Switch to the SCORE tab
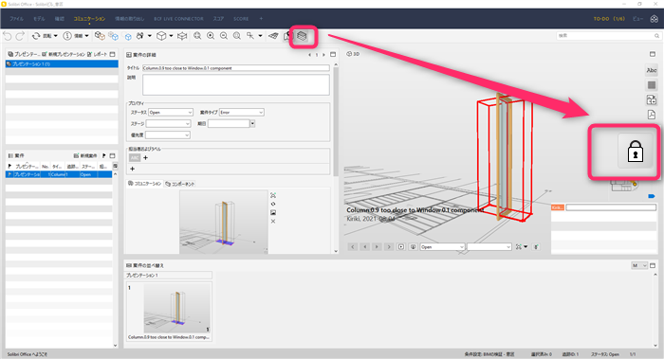The height and width of the screenshot is (359, 664). tap(241, 19)
